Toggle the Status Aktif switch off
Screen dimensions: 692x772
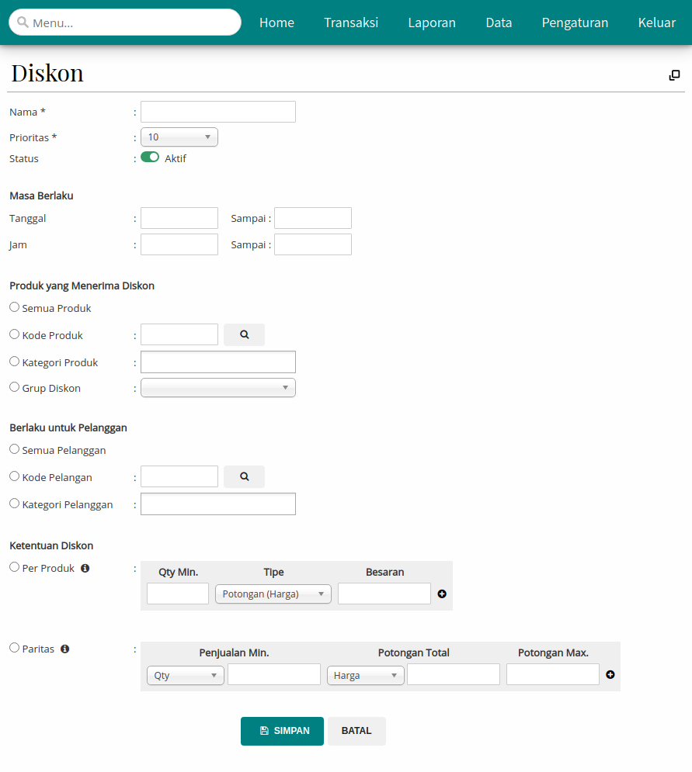149,156
